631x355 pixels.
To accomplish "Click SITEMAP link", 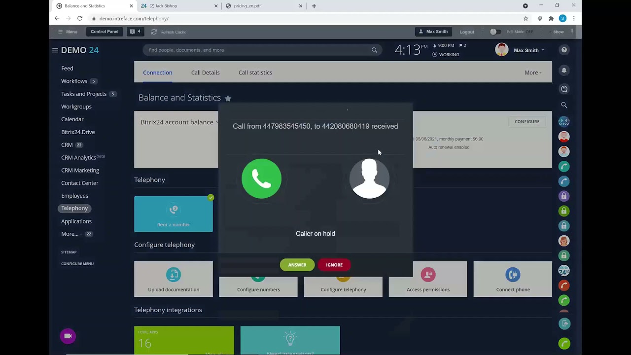I will coord(69,252).
